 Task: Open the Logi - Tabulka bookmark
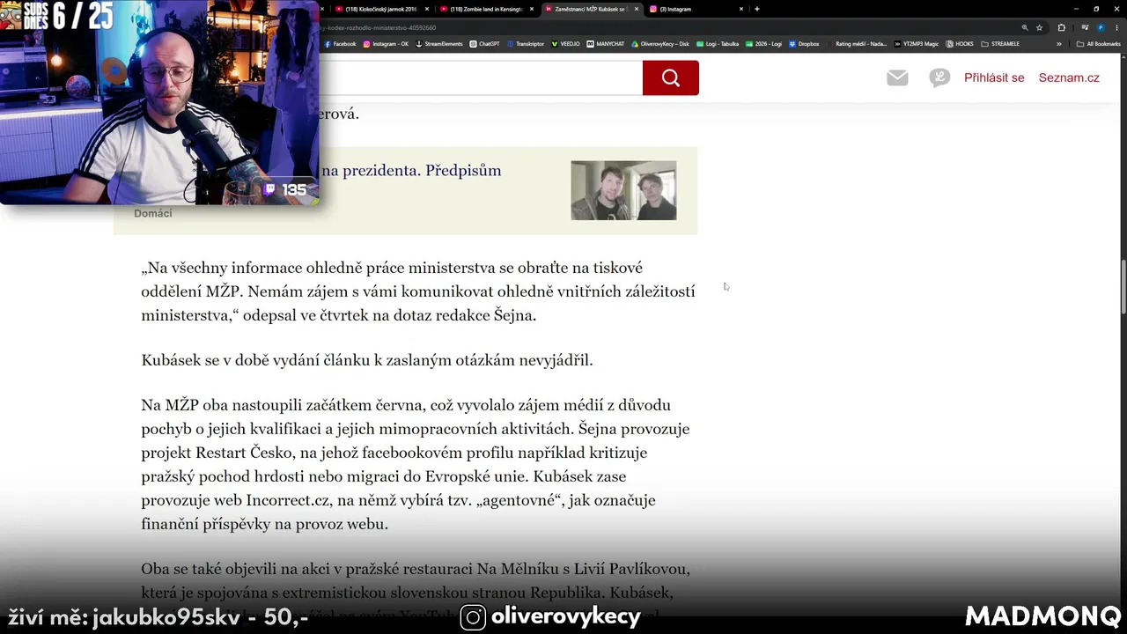tap(718, 43)
